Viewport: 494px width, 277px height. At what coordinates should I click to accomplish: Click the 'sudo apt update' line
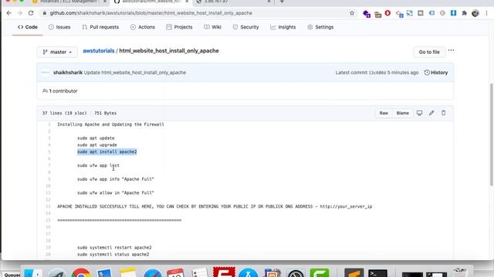(96, 138)
